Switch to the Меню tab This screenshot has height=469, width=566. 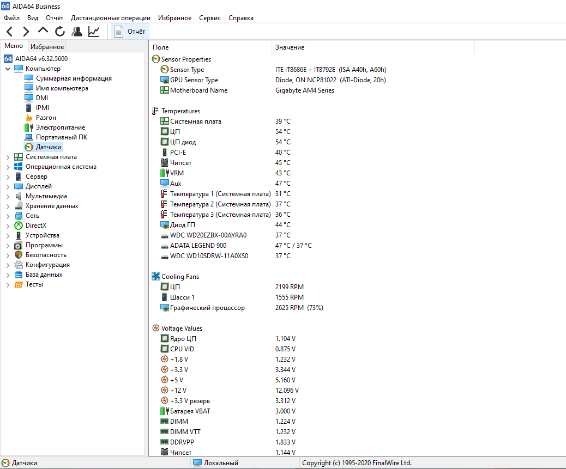click(x=14, y=46)
